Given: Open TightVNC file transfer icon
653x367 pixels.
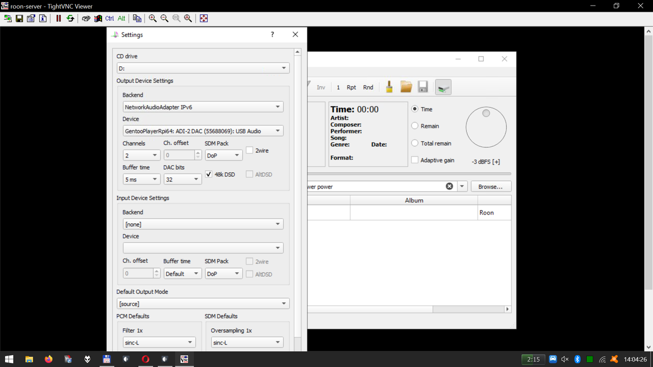Looking at the screenshot, I should click(x=137, y=18).
